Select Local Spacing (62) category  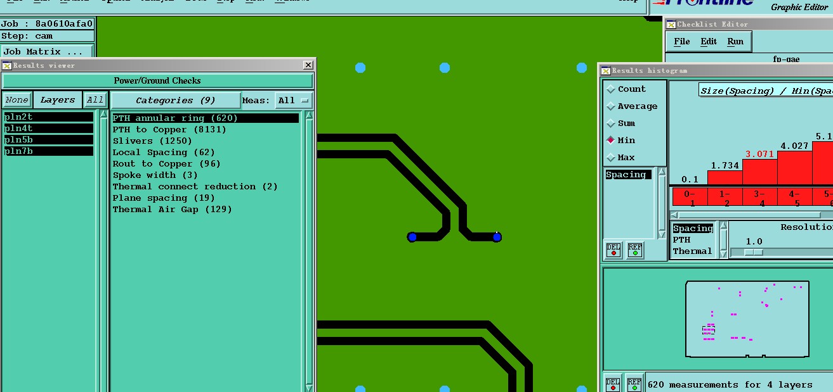(x=205, y=152)
